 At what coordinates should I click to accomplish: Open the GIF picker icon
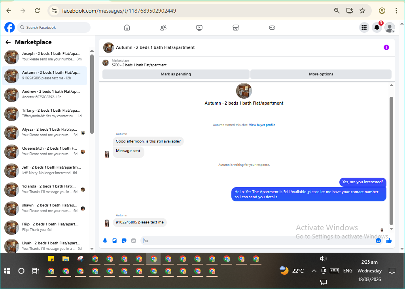[133, 241]
